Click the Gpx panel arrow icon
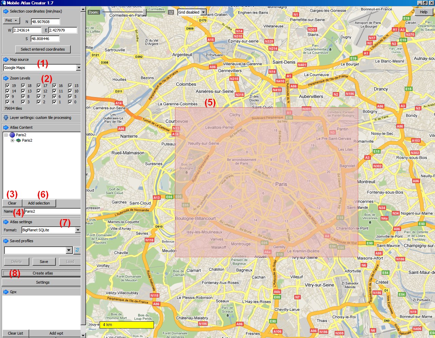The height and width of the screenshot is (338, 435). tap(6, 292)
